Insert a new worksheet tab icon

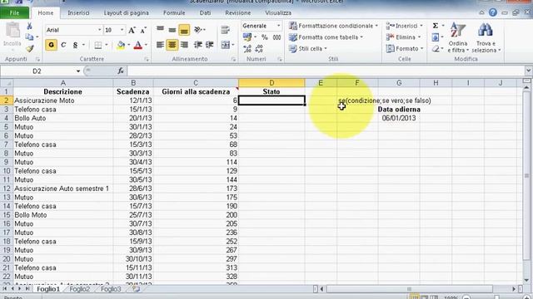[136, 289]
